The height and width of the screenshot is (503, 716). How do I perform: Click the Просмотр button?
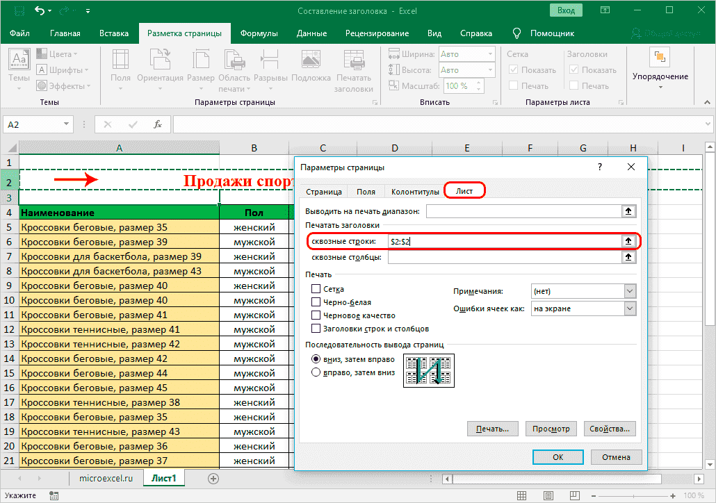click(551, 429)
